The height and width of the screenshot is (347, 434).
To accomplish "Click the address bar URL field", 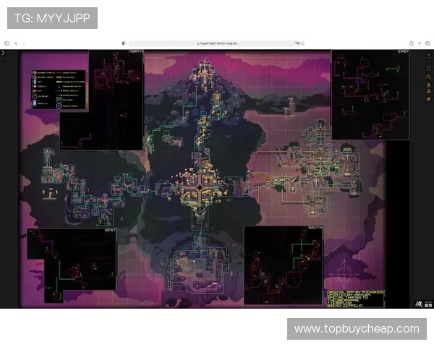I will tap(217, 43).
